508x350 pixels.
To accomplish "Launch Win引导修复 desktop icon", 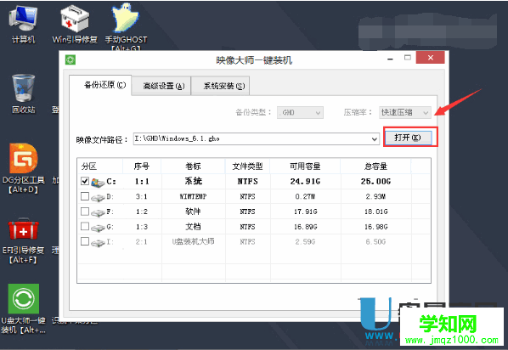I will pyautogui.click(x=75, y=25).
